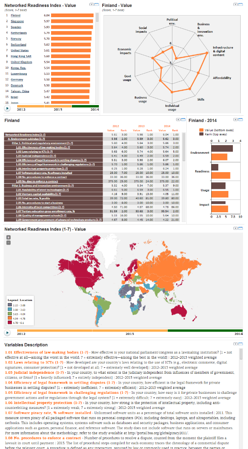Click the Finland table vertical scrollbar

coord(183,172)
